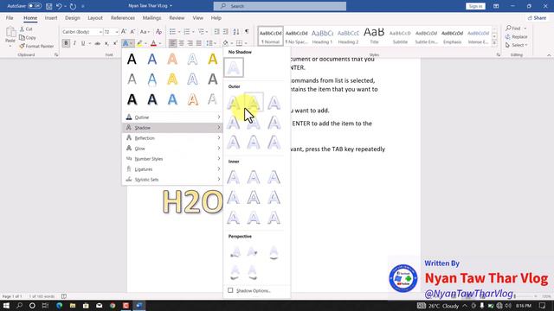Image resolution: width=554 pixels, height=311 pixels.
Task: Open Shading color
Action: [x=225, y=43]
